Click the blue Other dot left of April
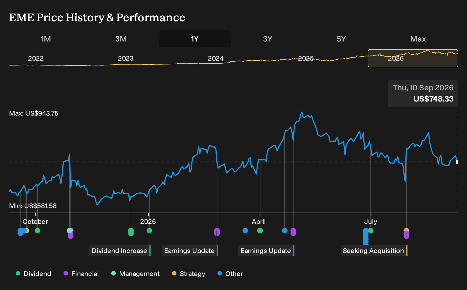 coord(245,231)
